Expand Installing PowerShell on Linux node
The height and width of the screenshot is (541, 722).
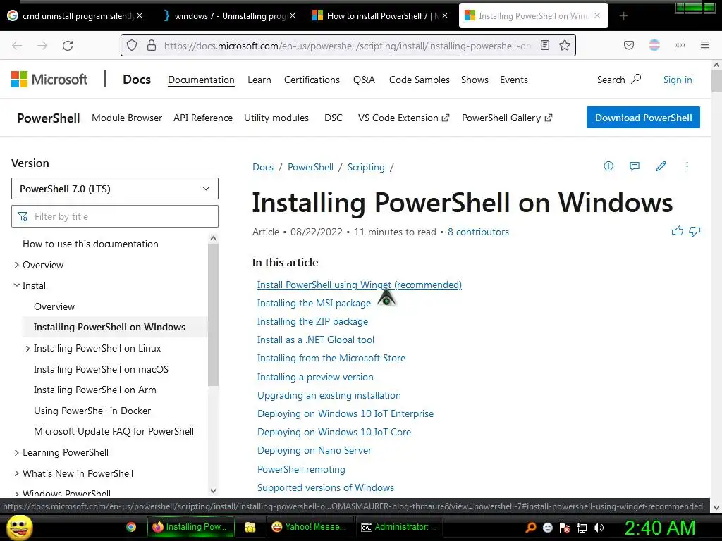27,348
